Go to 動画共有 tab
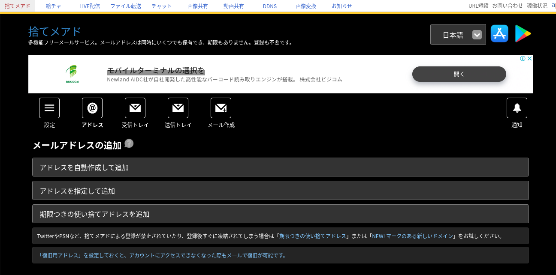Image resolution: width=556 pixels, height=275 pixels. (x=234, y=6)
